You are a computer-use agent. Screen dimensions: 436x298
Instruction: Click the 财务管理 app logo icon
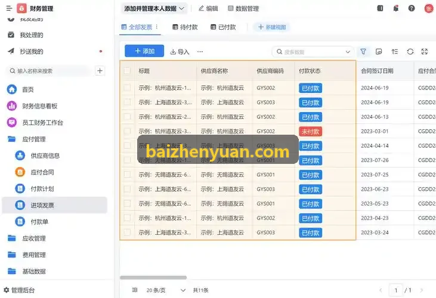[x=21, y=8]
